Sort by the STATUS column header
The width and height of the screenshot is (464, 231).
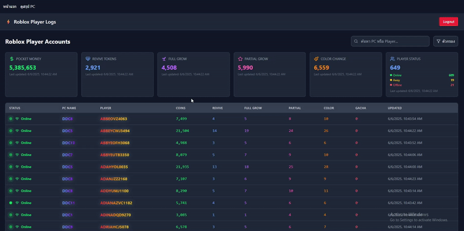(x=14, y=108)
